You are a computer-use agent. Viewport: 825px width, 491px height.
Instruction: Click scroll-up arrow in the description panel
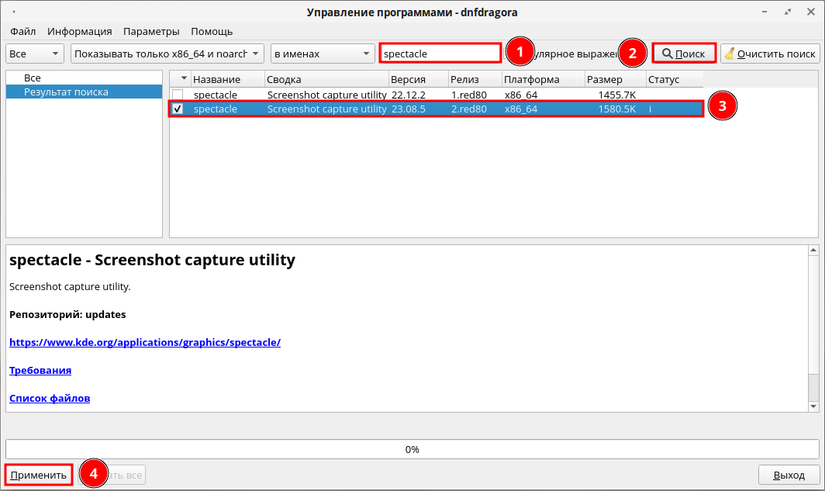813,251
